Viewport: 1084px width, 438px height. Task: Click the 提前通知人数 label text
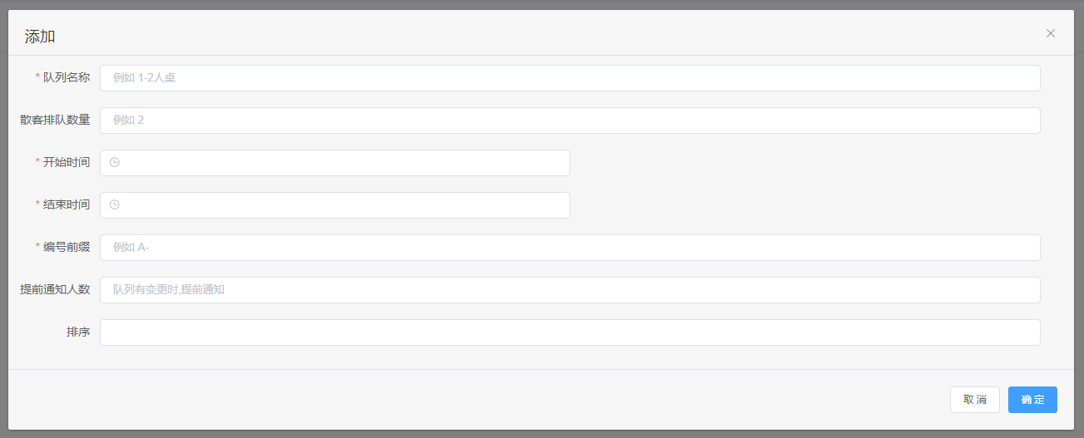click(x=55, y=289)
